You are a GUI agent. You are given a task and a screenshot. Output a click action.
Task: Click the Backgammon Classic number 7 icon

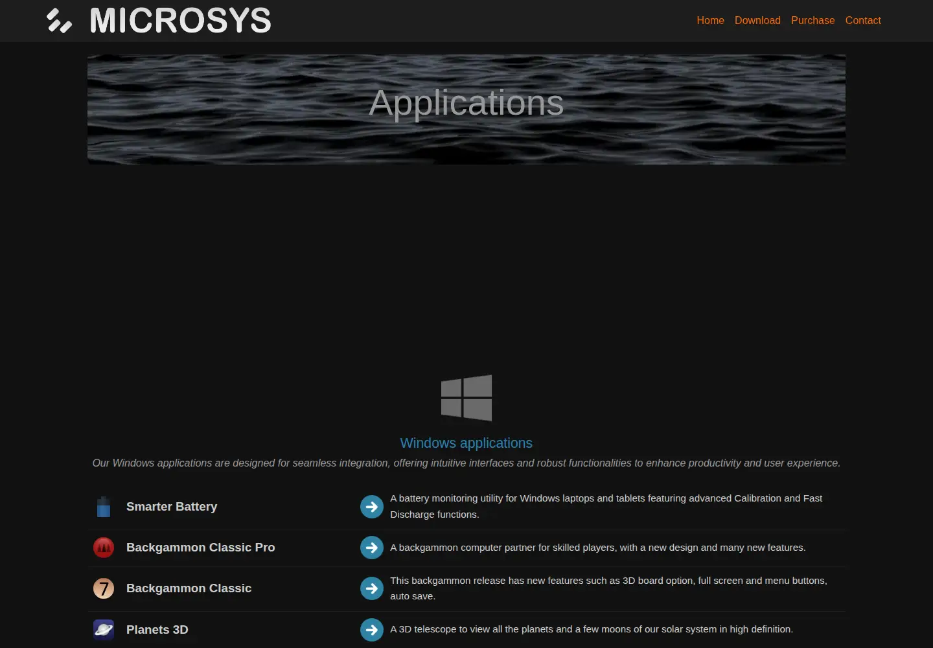pyautogui.click(x=104, y=588)
